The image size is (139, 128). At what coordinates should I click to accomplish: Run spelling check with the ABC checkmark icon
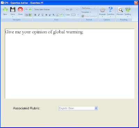[128, 9]
